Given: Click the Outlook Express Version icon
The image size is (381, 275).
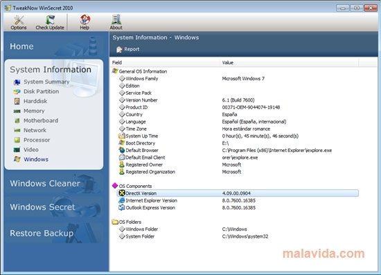Looking at the screenshot, I should point(122,207).
